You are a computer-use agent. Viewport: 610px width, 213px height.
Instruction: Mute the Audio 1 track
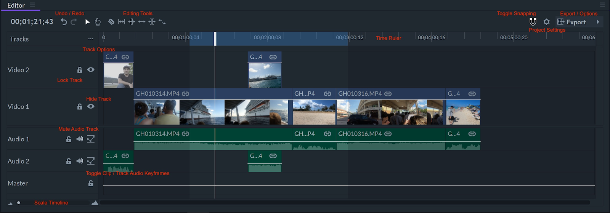(79, 139)
